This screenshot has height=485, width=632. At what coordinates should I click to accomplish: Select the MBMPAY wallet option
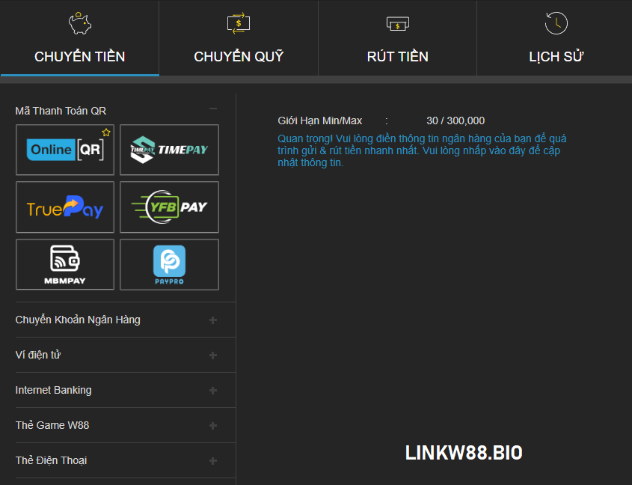(65, 264)
